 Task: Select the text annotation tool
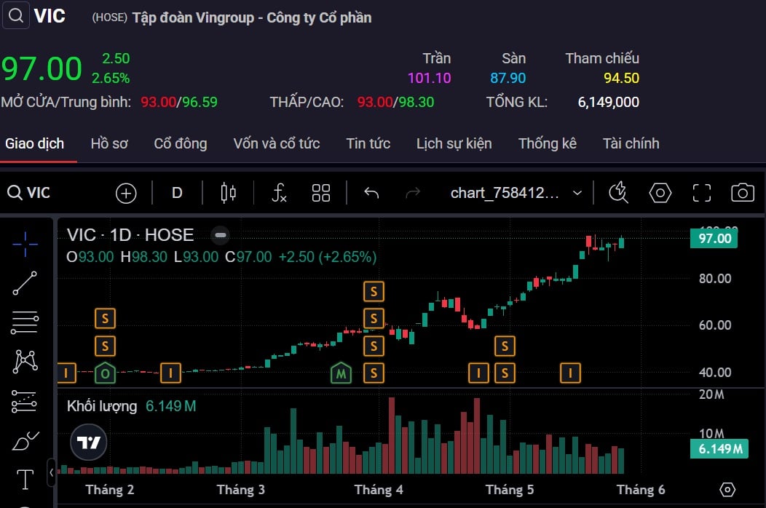[x=25, y=479]
